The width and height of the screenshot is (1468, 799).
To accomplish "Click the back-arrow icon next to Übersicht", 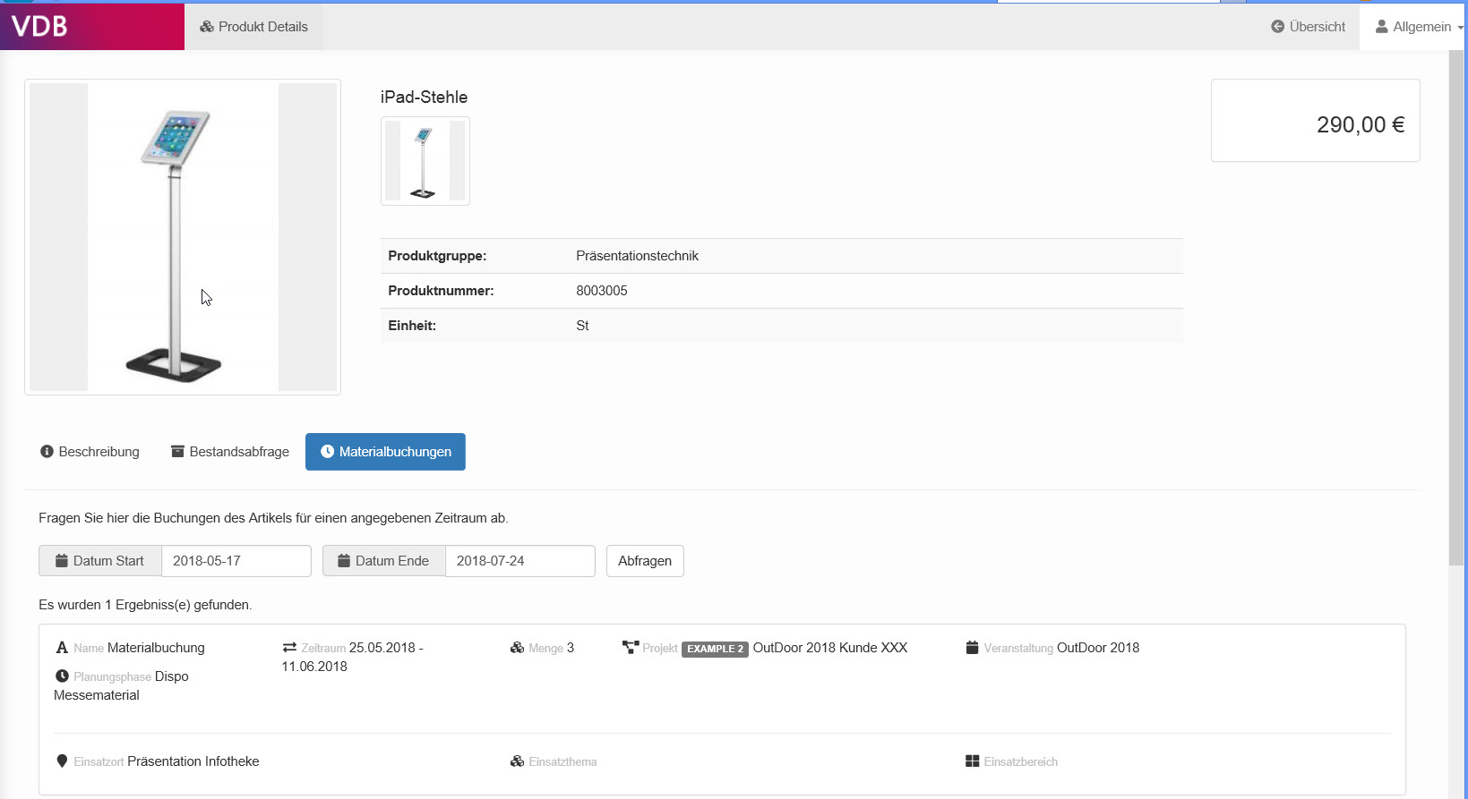I will pyautogui.click(x=1277, y=27).
